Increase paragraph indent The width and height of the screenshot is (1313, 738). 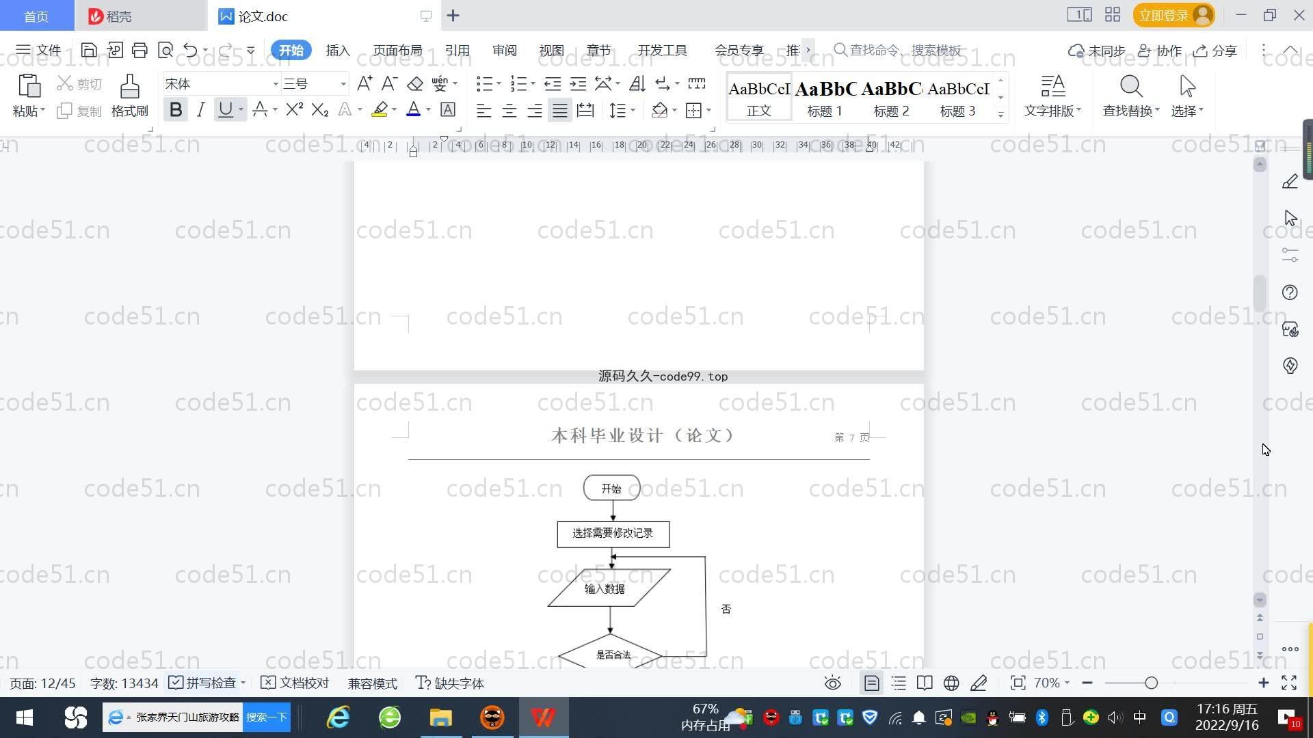[x=578, y=83]
